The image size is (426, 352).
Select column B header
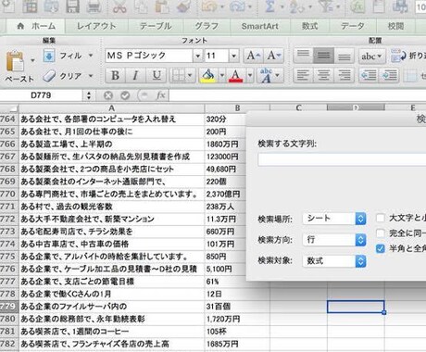pos(237,107)
